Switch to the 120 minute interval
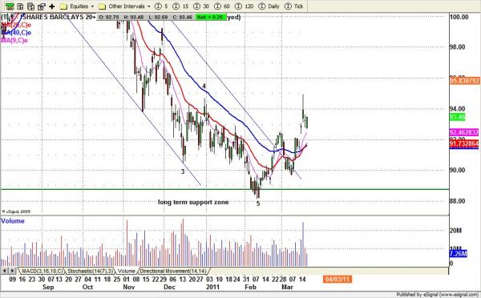The image size is (481, 298). point(245,6)
